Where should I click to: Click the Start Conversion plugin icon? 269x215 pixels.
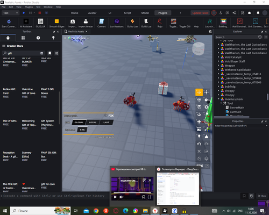(9, 21)
